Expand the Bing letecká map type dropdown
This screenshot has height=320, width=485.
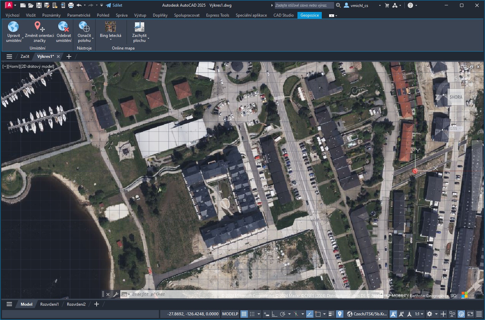tap(111, 40)
